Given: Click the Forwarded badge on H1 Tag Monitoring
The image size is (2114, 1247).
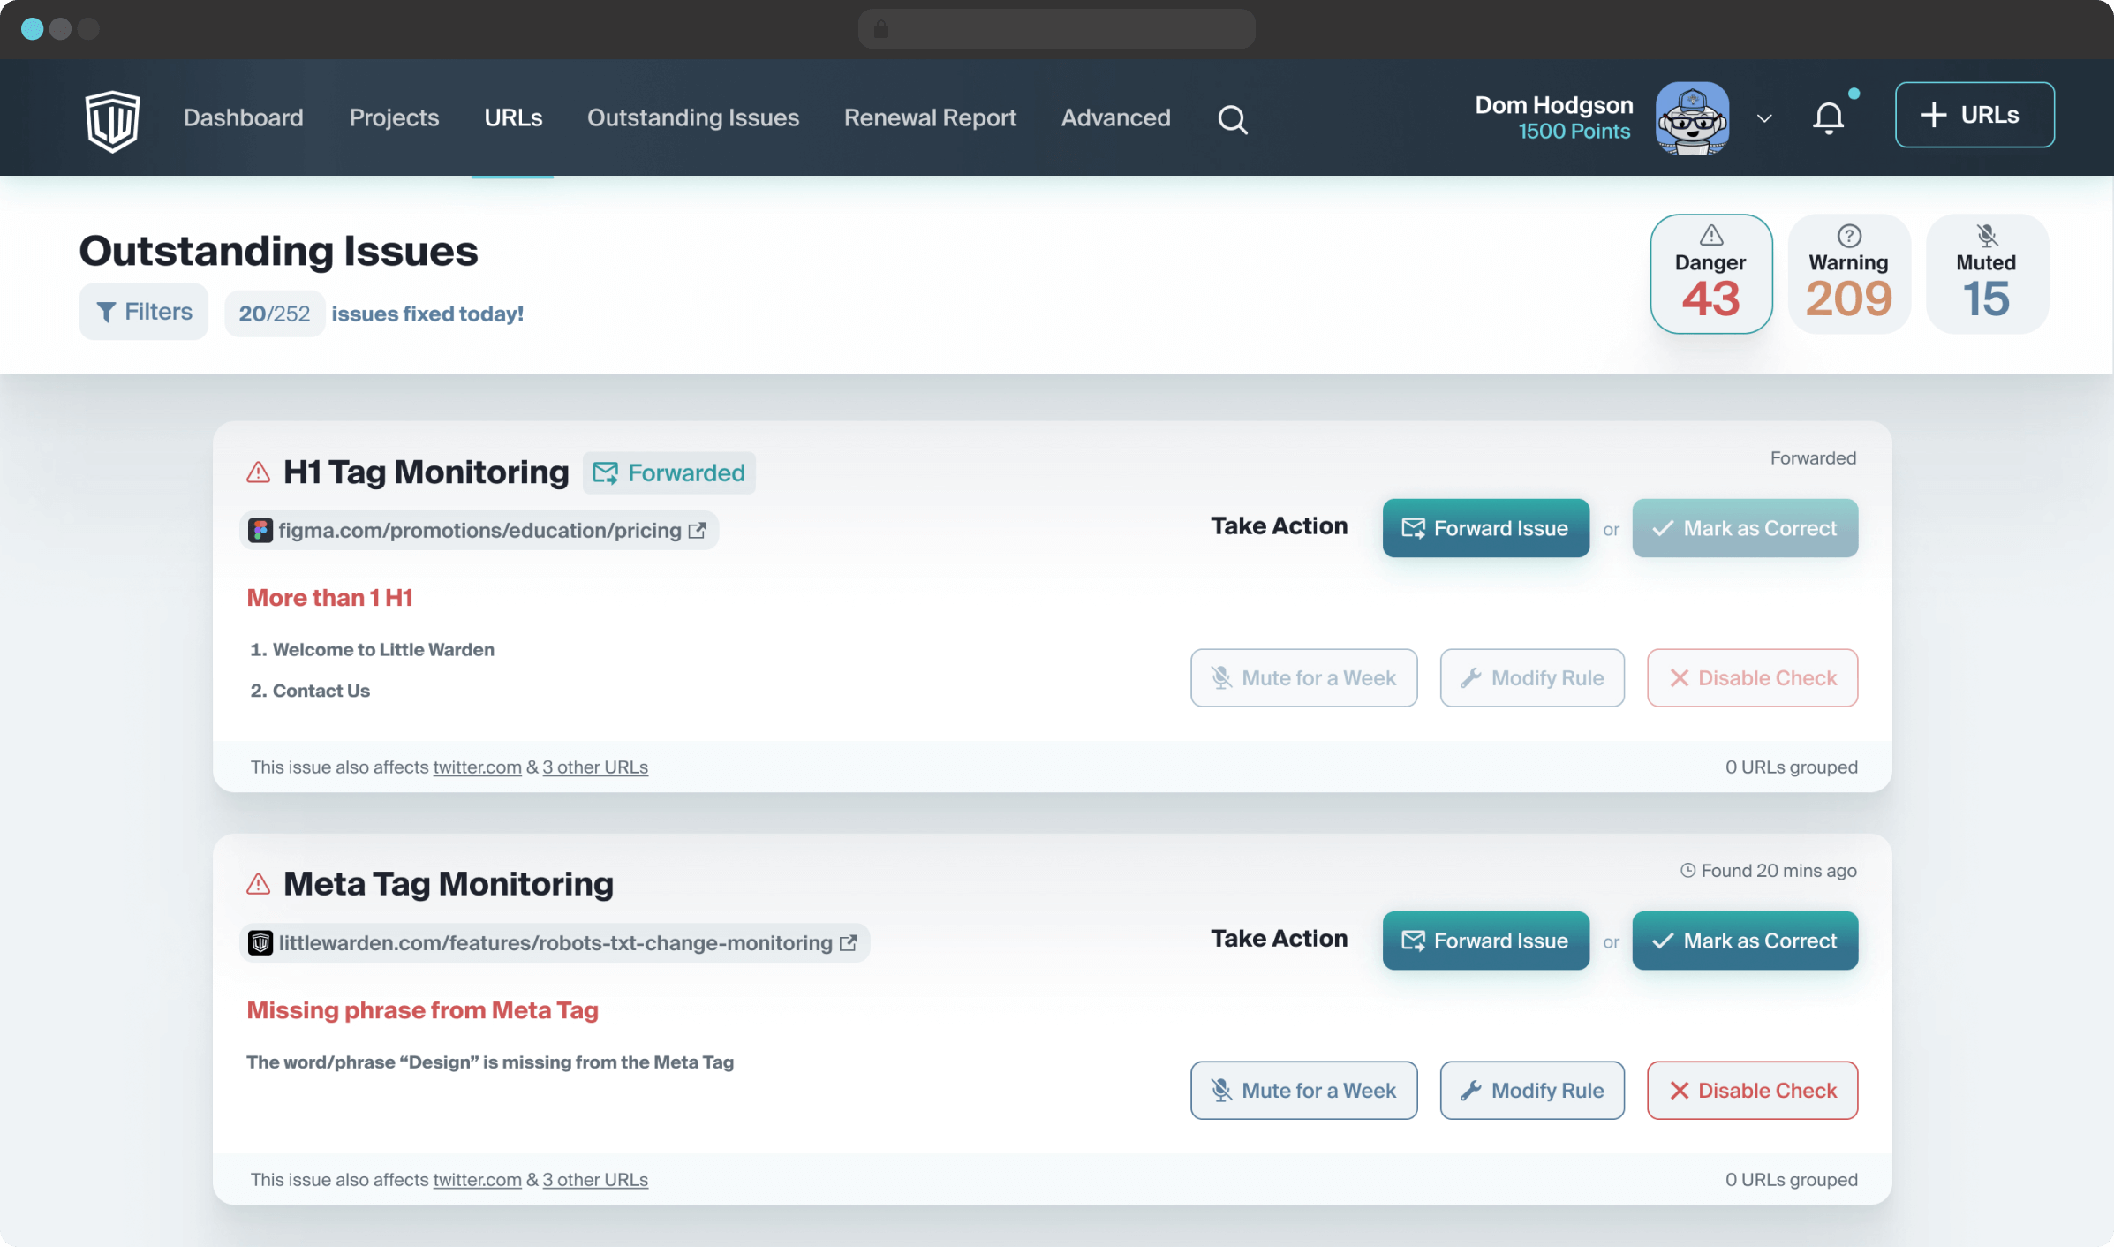Looking at the screenshot, I should (668, 473).
